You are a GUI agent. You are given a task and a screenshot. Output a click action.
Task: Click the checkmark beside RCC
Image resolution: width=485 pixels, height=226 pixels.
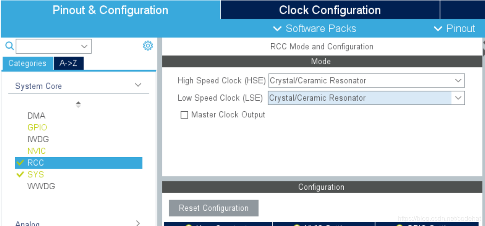[x=21, y=162]
